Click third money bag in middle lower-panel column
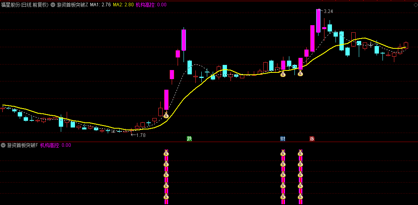The height and width of the screenshot is (205, 418). pos(283,175)
